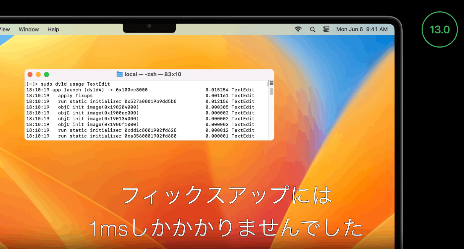The width and height of the screenshot is (464, 249).
Task: Click the 'sudo dyld_usage TextEdit' command line
Action: point(75,84)
